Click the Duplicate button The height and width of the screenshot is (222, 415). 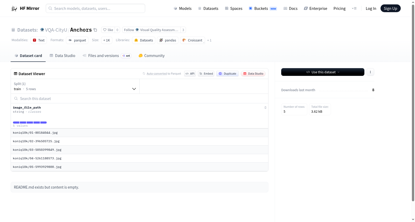(227, 74)
